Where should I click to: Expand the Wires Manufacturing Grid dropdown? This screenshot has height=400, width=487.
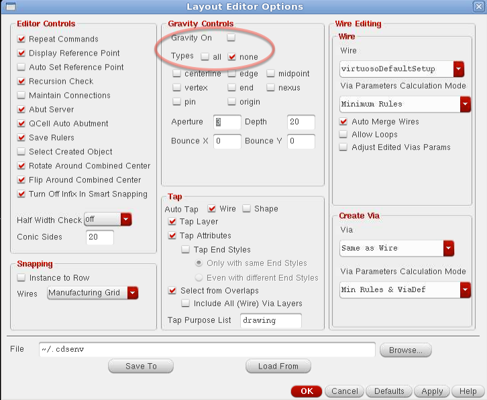pos(132,293)
